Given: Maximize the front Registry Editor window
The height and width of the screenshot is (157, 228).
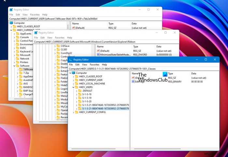Looking at the screenshot, I should pos(206,60).
